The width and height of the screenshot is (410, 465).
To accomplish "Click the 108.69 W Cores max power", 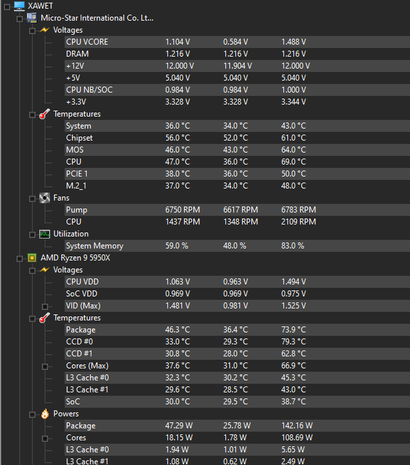I will (x=297, y=438).
